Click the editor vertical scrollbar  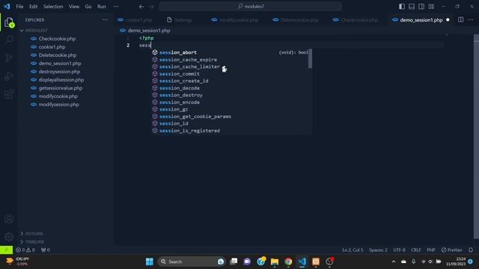pyautogui.click(x=476, y=137)
